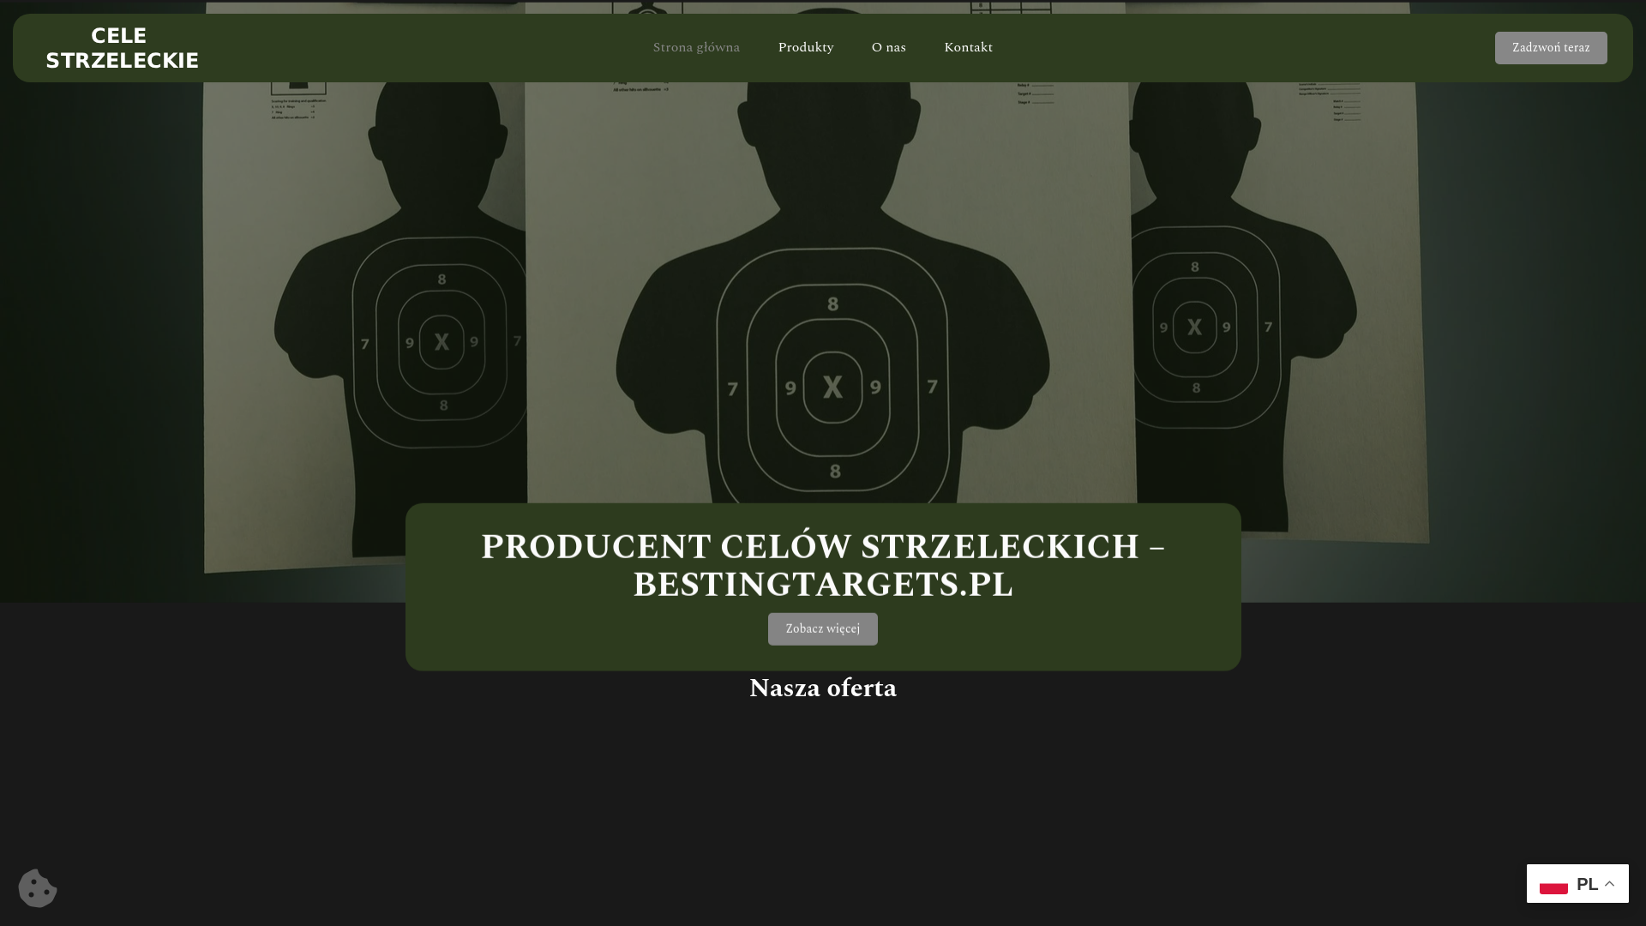This screenshot has height=926, width=1646.
Task: Open the Produkty menu item
Action: pos(806,47)
